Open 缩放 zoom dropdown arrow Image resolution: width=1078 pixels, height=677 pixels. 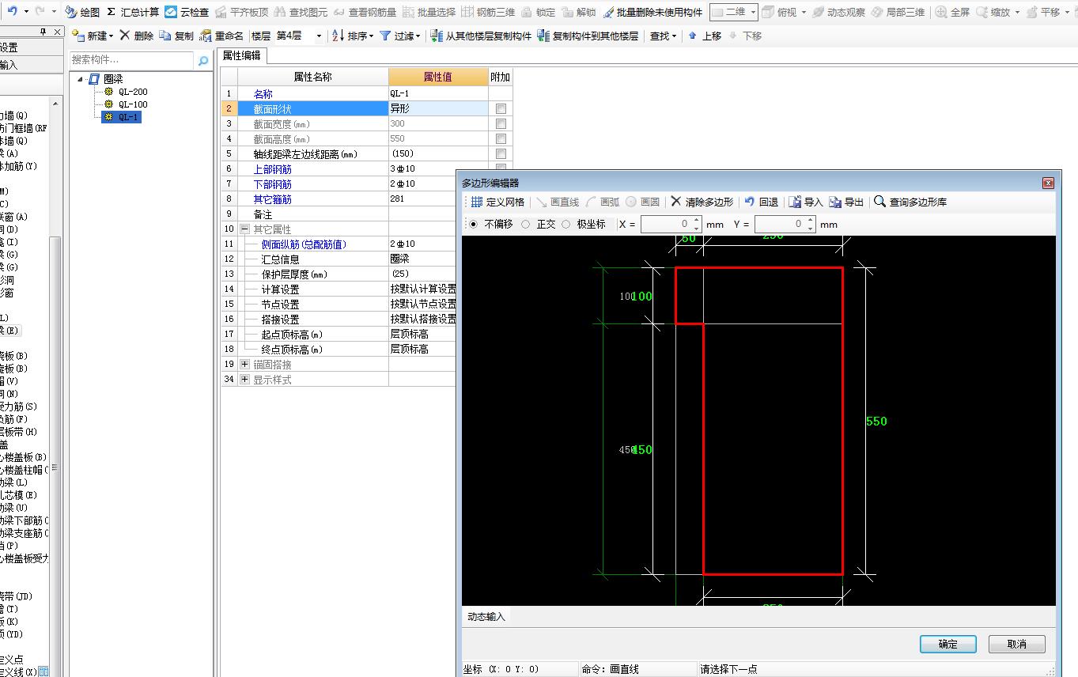(1016, 13)
